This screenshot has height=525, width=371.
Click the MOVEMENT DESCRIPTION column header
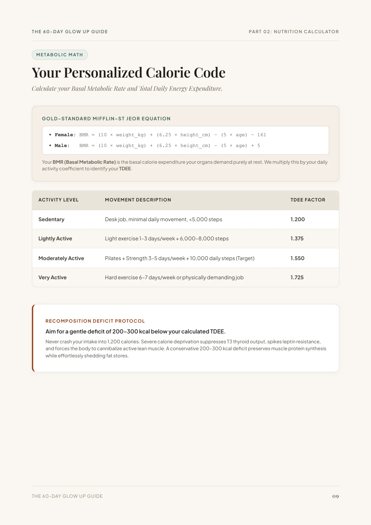click(138, 200)
